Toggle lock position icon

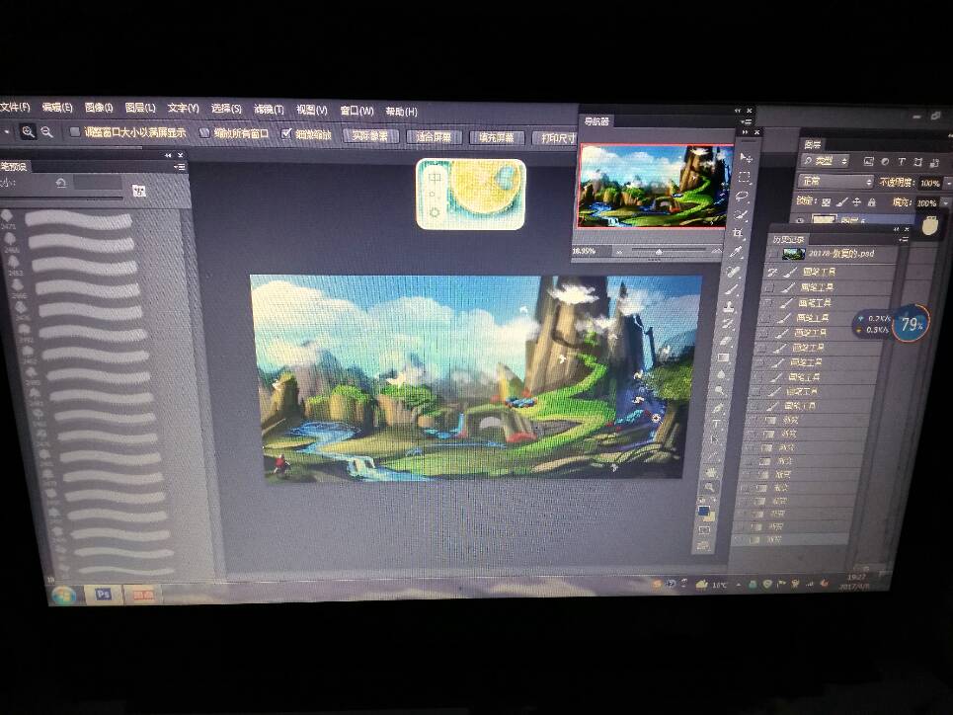(x=857, y=201)
